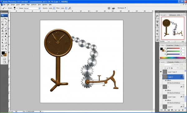Click add layer mask button
187x113 pixels.
[x=169, y=110]
